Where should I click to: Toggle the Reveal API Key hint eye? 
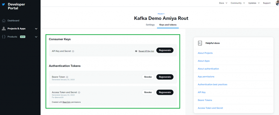pos(136,51)
